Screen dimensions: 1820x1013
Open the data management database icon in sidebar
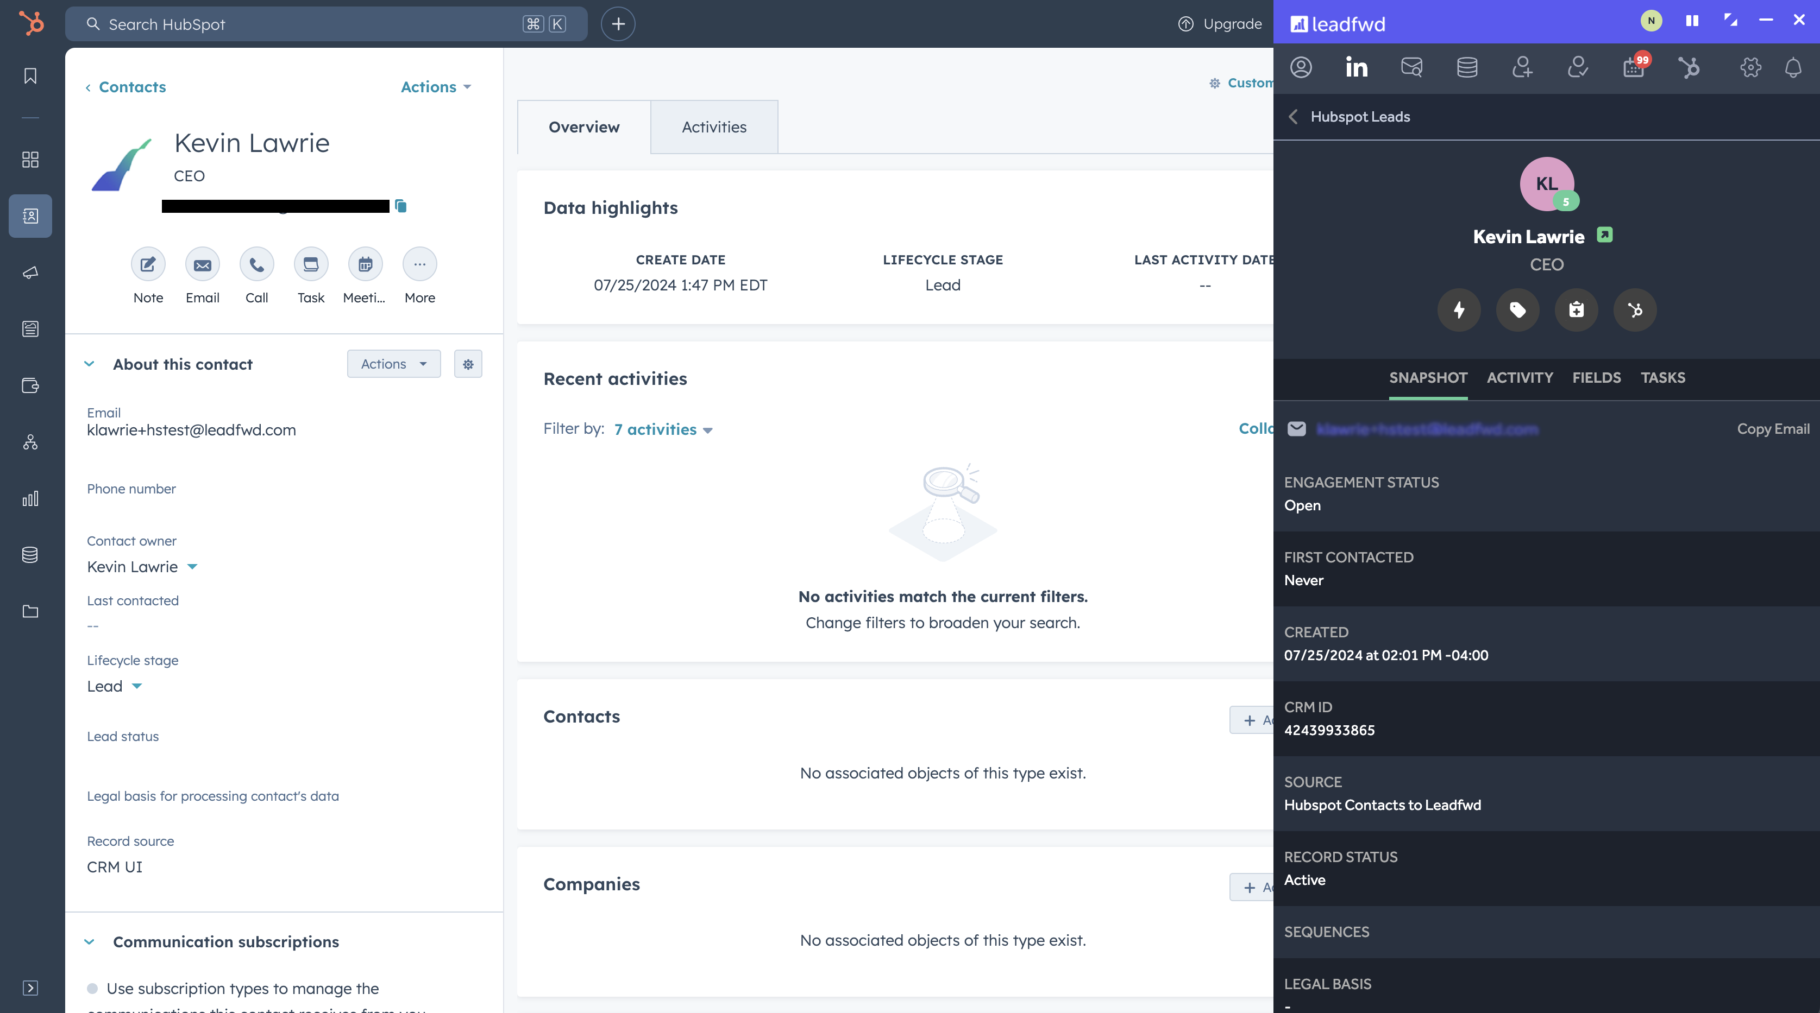click(30, 555)
